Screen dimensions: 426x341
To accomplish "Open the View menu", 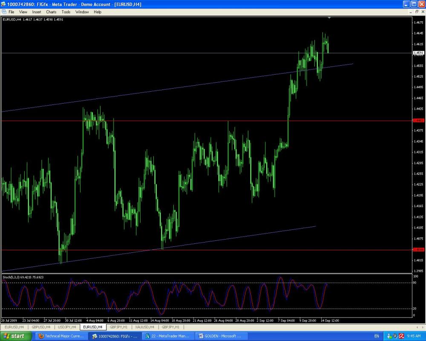I will coord(23,12).
